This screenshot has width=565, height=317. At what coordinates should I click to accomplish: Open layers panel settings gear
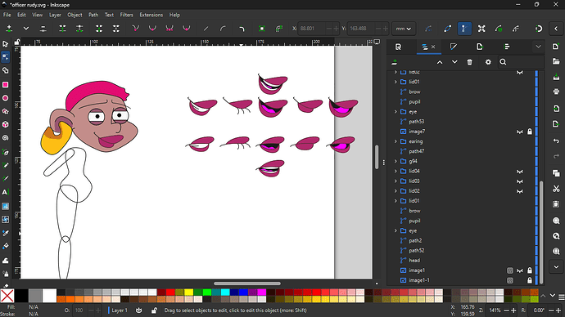[x=488, y=62]
